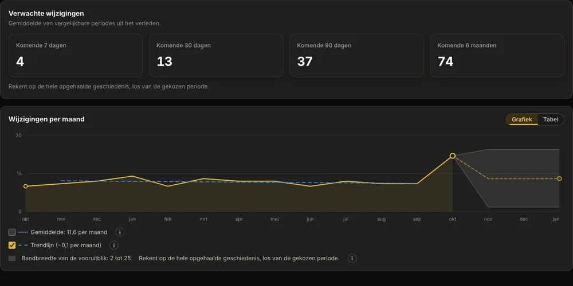
Task: Click the value 13
Action: coord(164,62)
